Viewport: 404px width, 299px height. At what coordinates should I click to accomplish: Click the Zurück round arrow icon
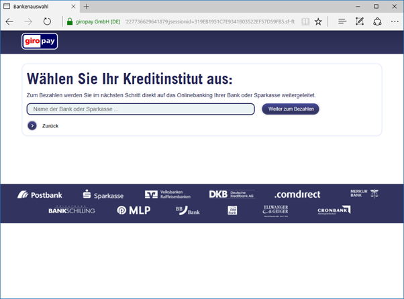[32, 125]
